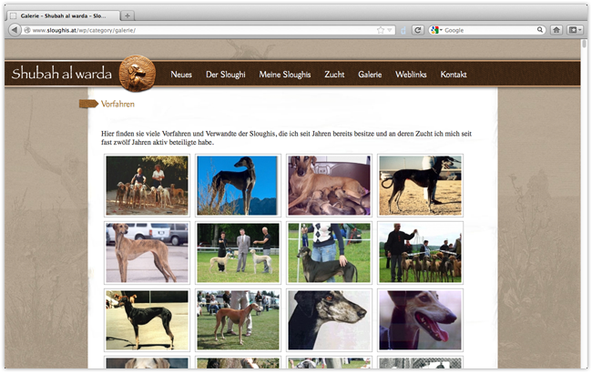
Task: Bookmark page with the star icon
Action: [x=380, y=30]
